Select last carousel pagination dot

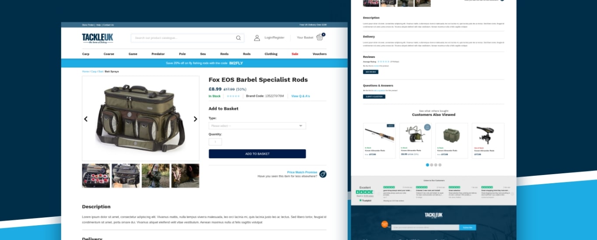440,165
